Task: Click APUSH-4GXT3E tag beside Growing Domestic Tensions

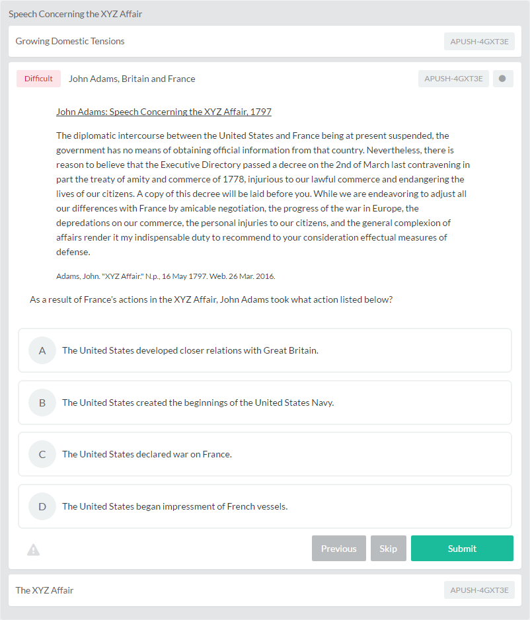Action: click(x=479, y=42)
